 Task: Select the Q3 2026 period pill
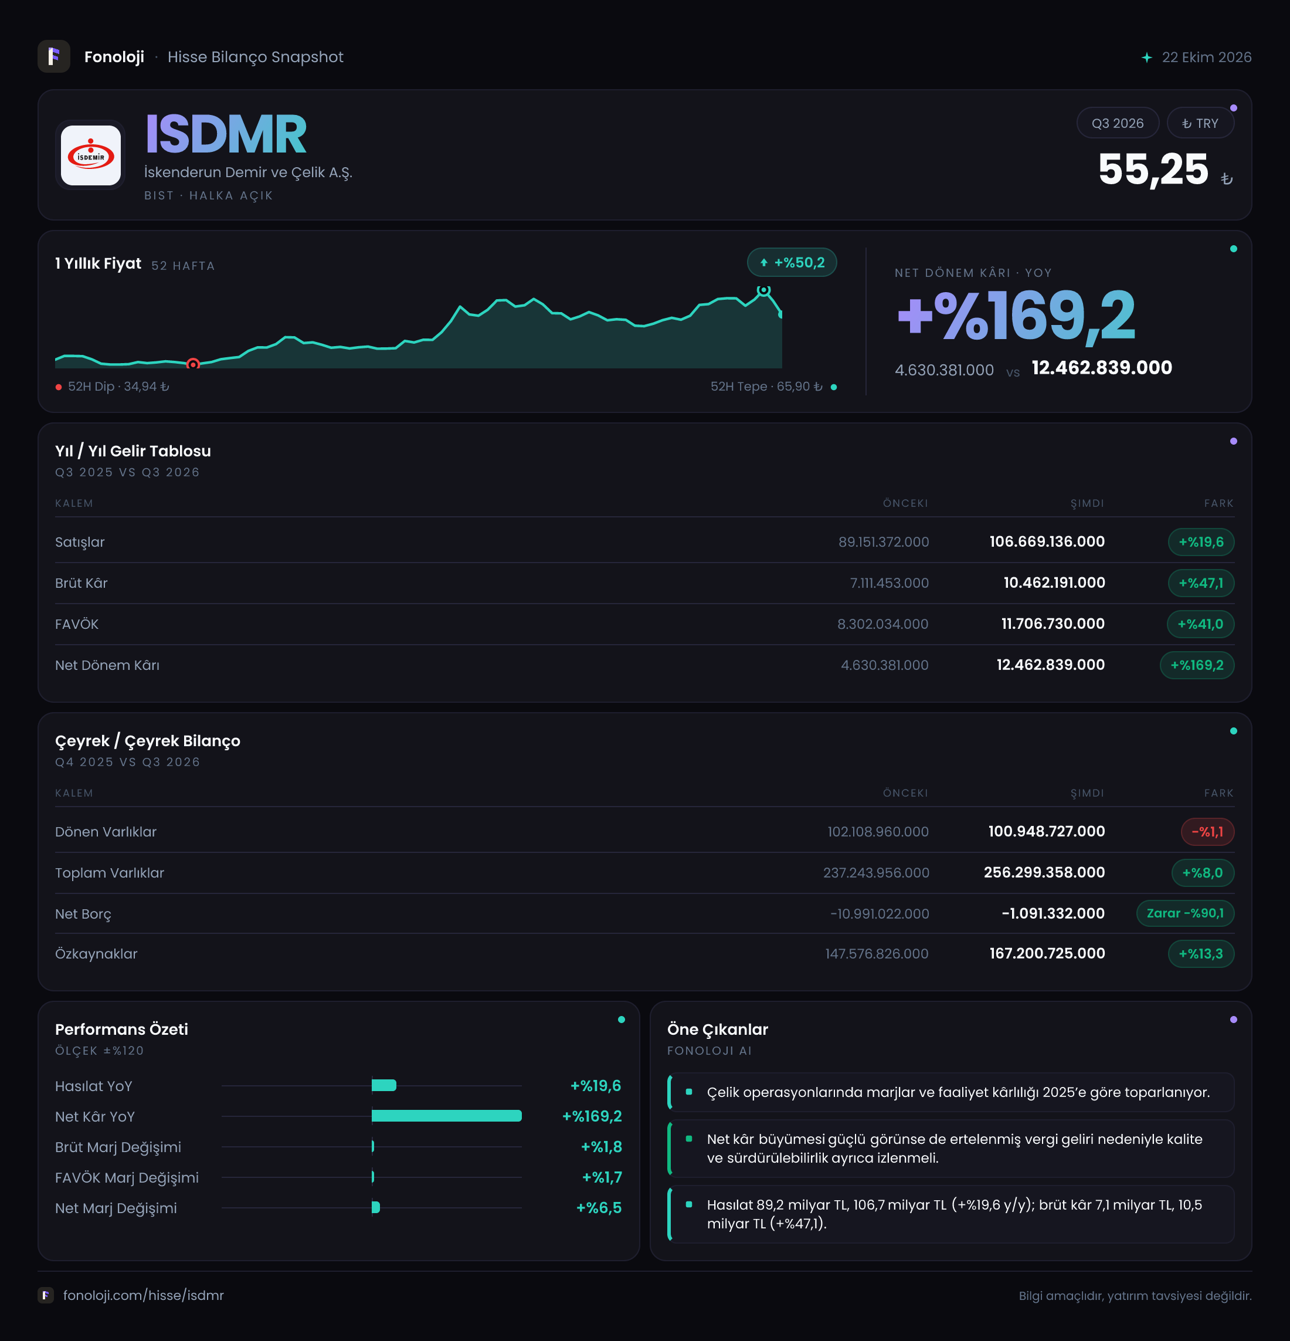[x=1117, y=123]
